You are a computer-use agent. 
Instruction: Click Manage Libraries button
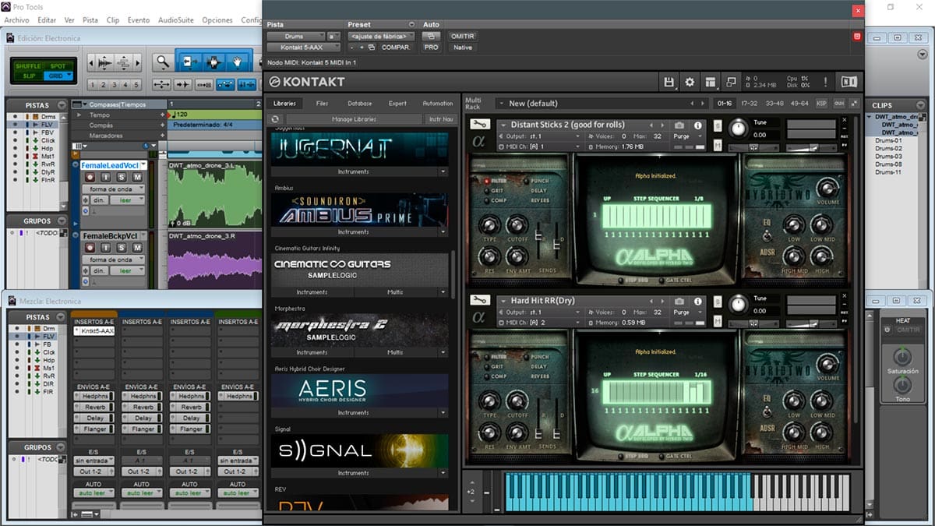click(354, 119)
